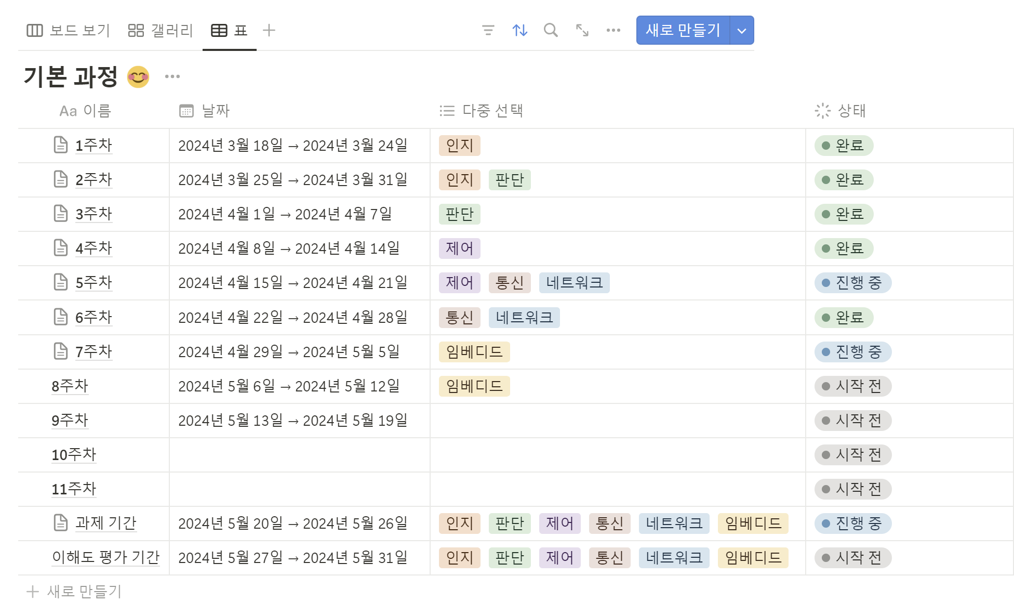
Task: Click the expand to full page icon
Action: [582, 30]
